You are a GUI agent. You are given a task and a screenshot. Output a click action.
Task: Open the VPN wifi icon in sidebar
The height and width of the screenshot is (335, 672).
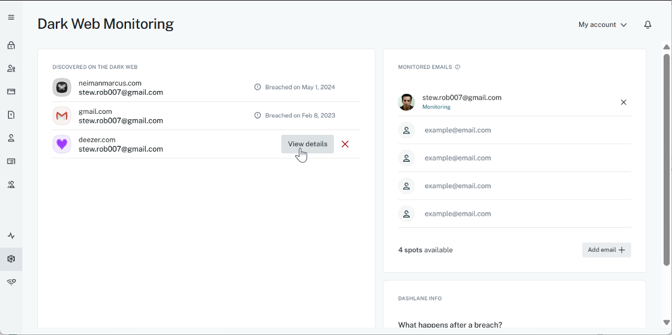(11, 282)
